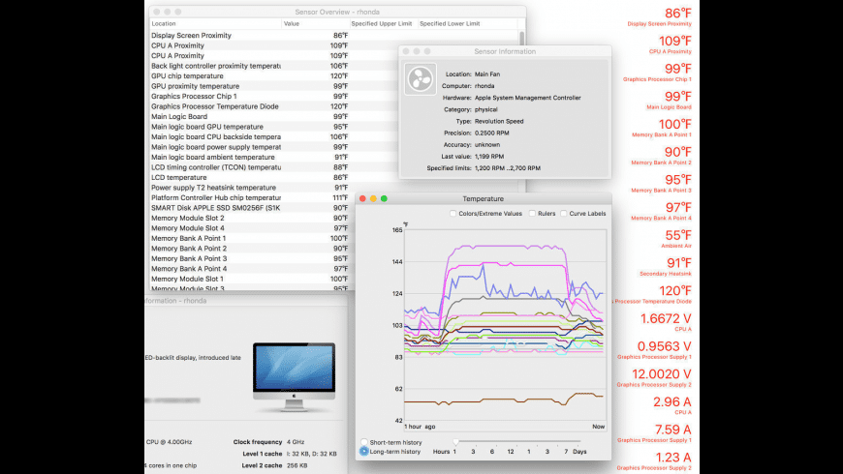
Task: Click the Apple System Management Controller text
Action: pyautogui.click(x=527, y=98)
